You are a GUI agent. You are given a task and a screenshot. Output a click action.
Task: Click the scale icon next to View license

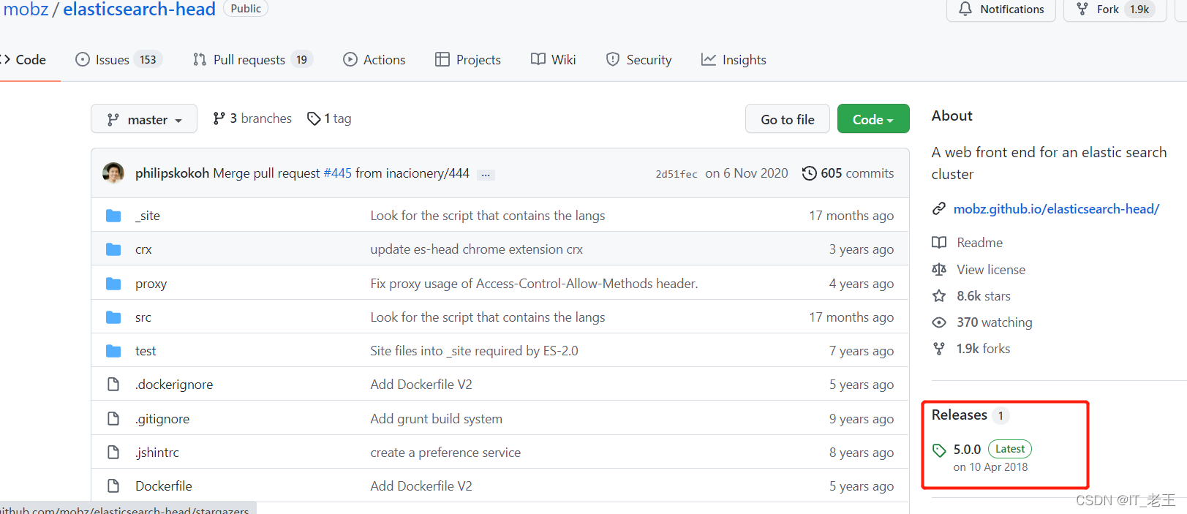click(939, 270)
